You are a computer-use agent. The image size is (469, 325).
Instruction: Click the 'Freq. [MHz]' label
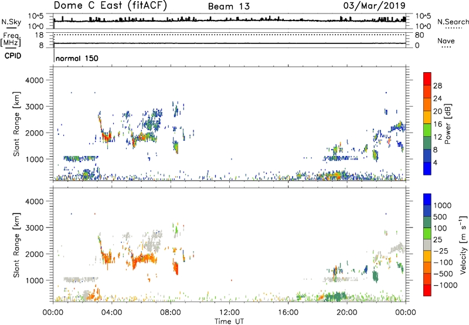[x=11, y=40]
